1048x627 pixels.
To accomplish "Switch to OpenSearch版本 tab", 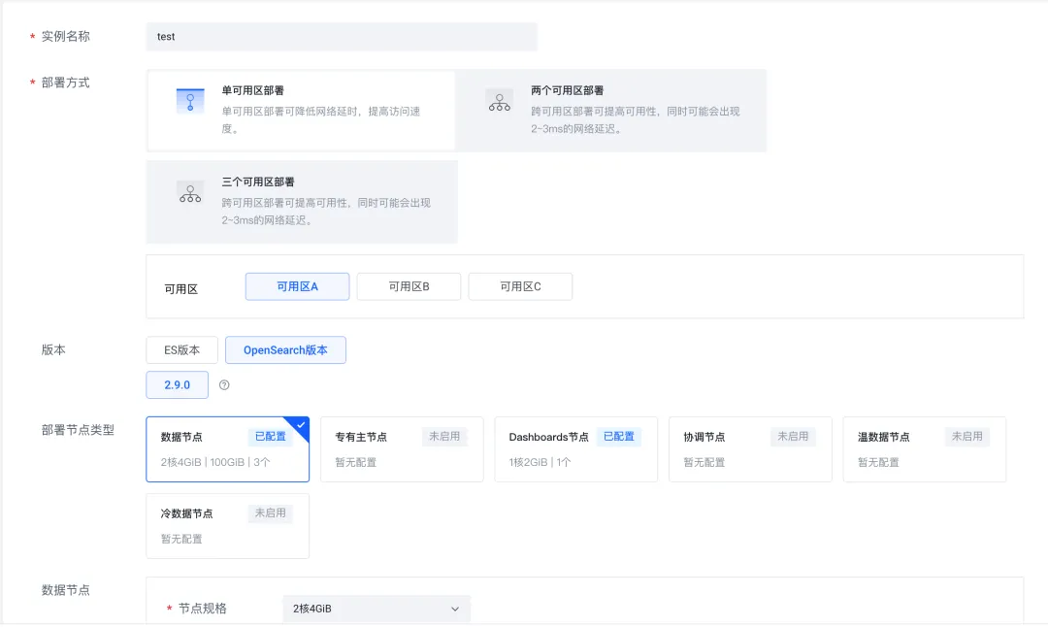I will tap(285, 350).
